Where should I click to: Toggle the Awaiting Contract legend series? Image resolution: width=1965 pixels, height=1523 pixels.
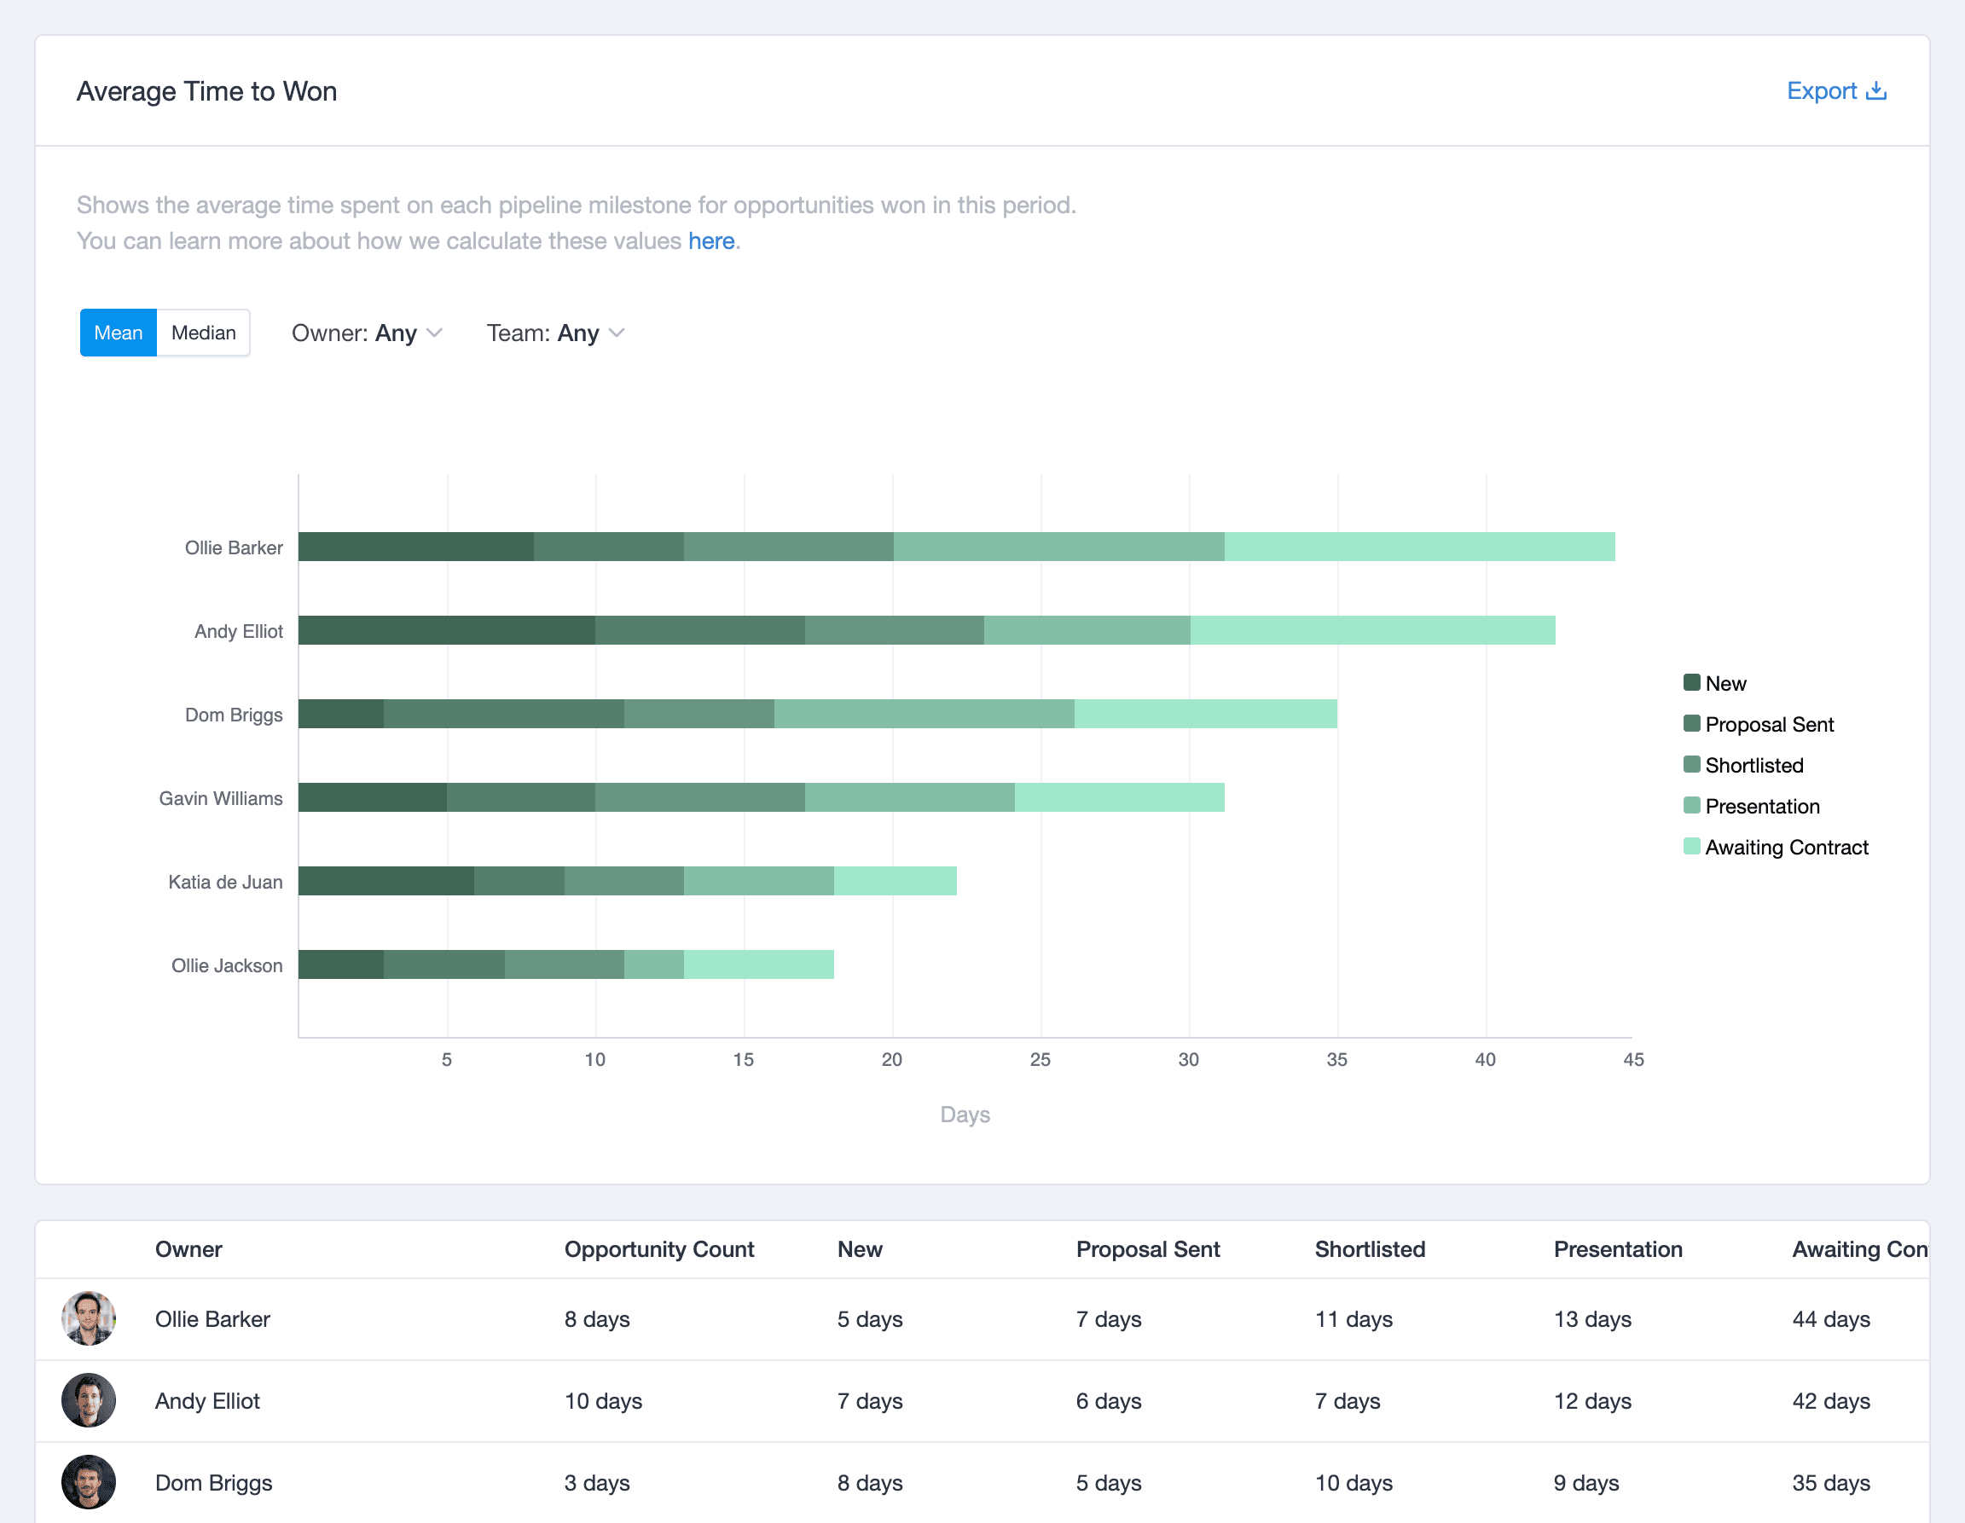click(x=1776, y=848)
